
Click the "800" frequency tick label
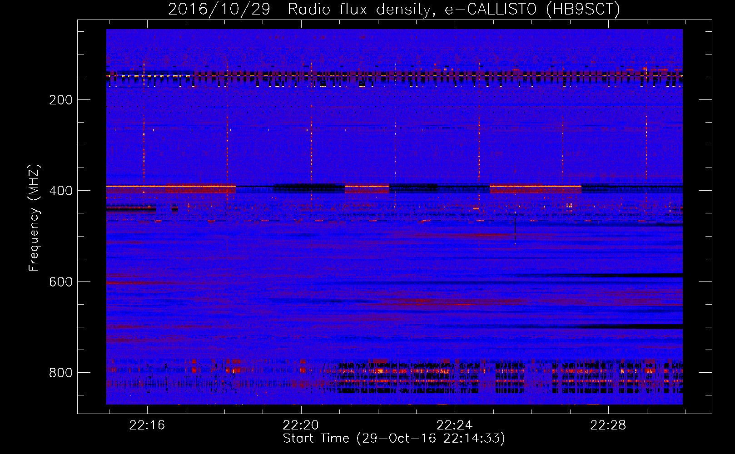pos(61,373)
